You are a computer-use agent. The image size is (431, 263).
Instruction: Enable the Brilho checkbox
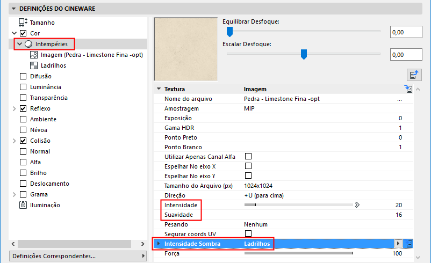[23, 173]
